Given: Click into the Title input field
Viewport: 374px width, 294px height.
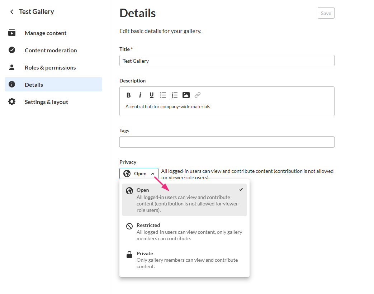Looking at the screenshot, I should click(x=227, y=61).
